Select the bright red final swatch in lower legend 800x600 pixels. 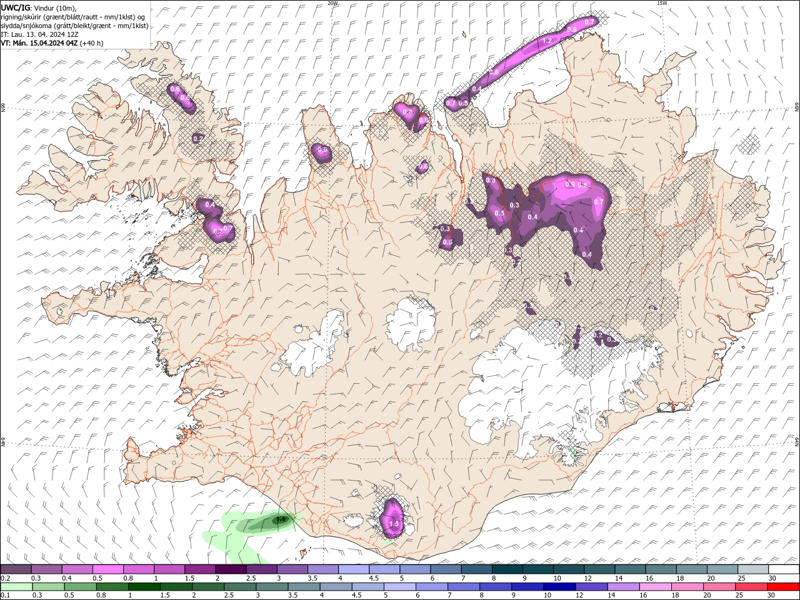784,587
